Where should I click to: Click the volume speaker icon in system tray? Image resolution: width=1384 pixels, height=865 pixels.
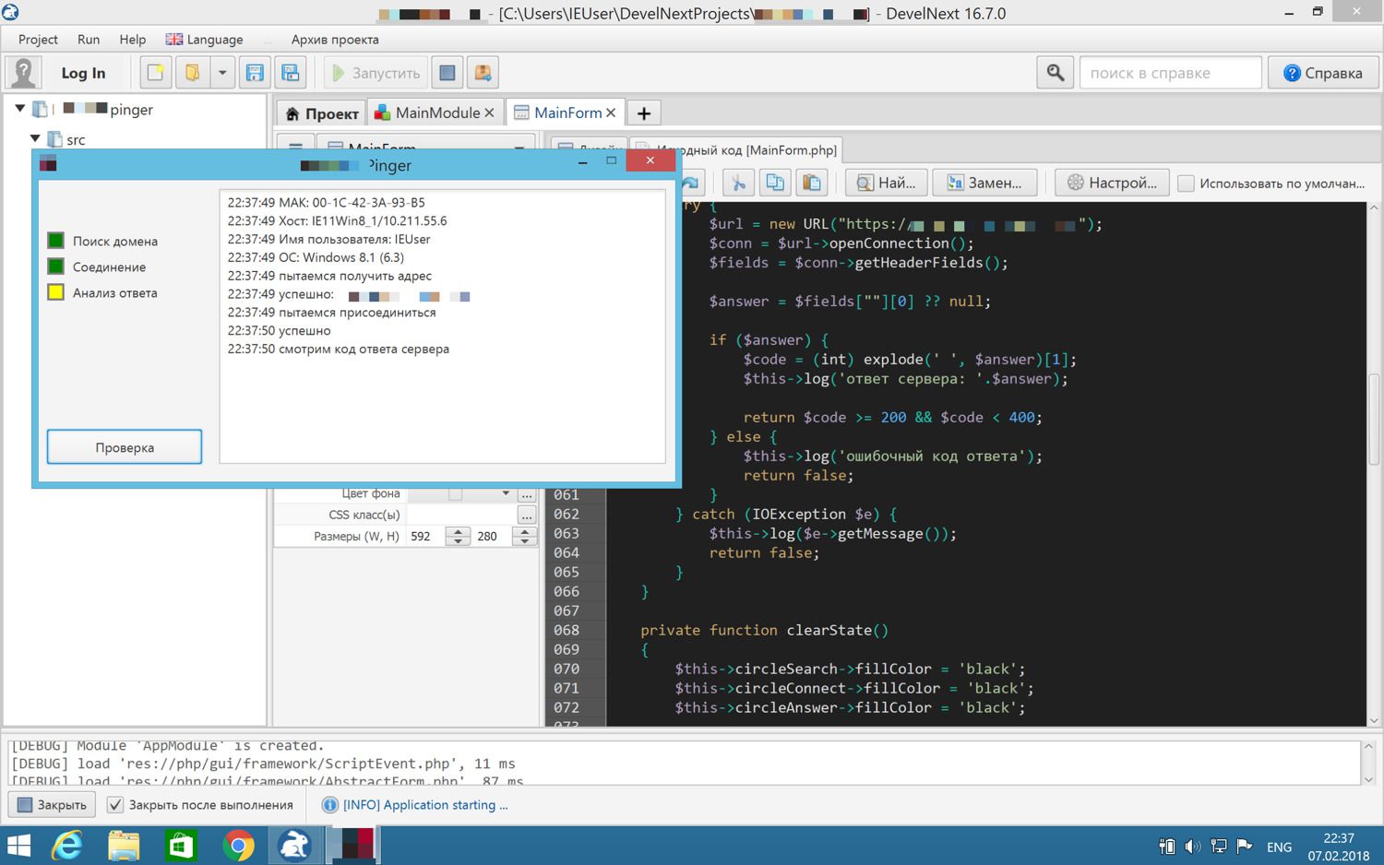tap(1193, 846)
